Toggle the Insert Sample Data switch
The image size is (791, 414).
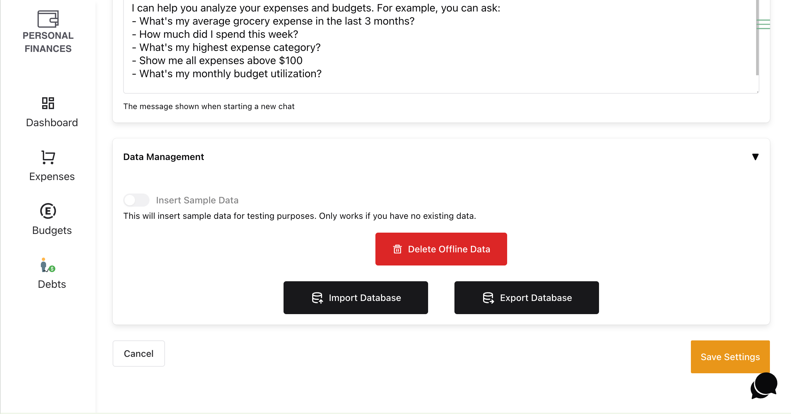point(136,200)
